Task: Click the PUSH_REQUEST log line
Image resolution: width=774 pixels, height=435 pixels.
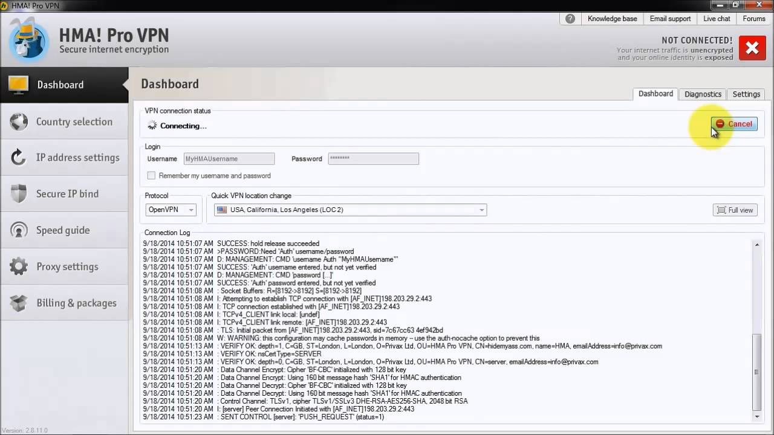Action: (264, 417)
